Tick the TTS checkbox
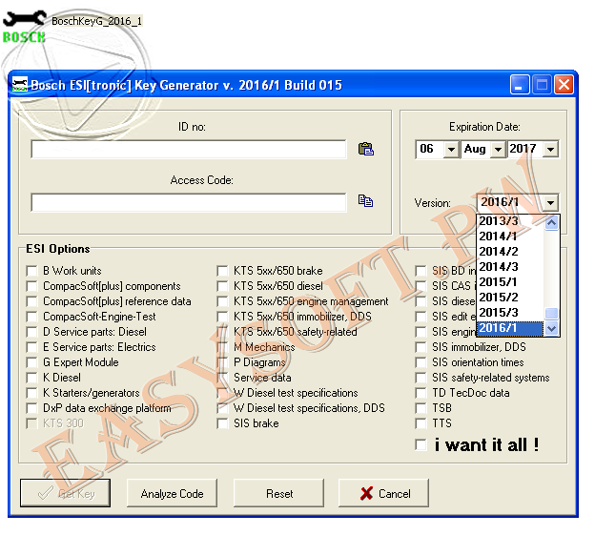 tap(421, 423)
